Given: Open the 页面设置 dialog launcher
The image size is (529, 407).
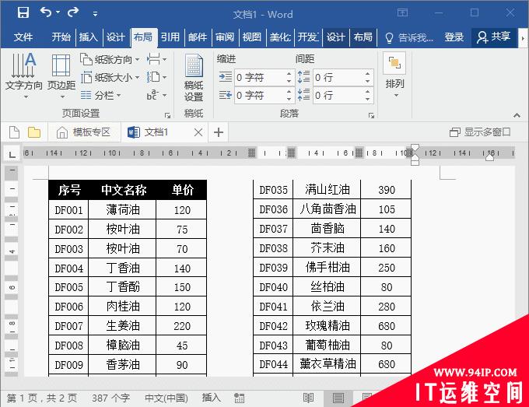Looking at the screenshot, I should (x=168, y=115).
